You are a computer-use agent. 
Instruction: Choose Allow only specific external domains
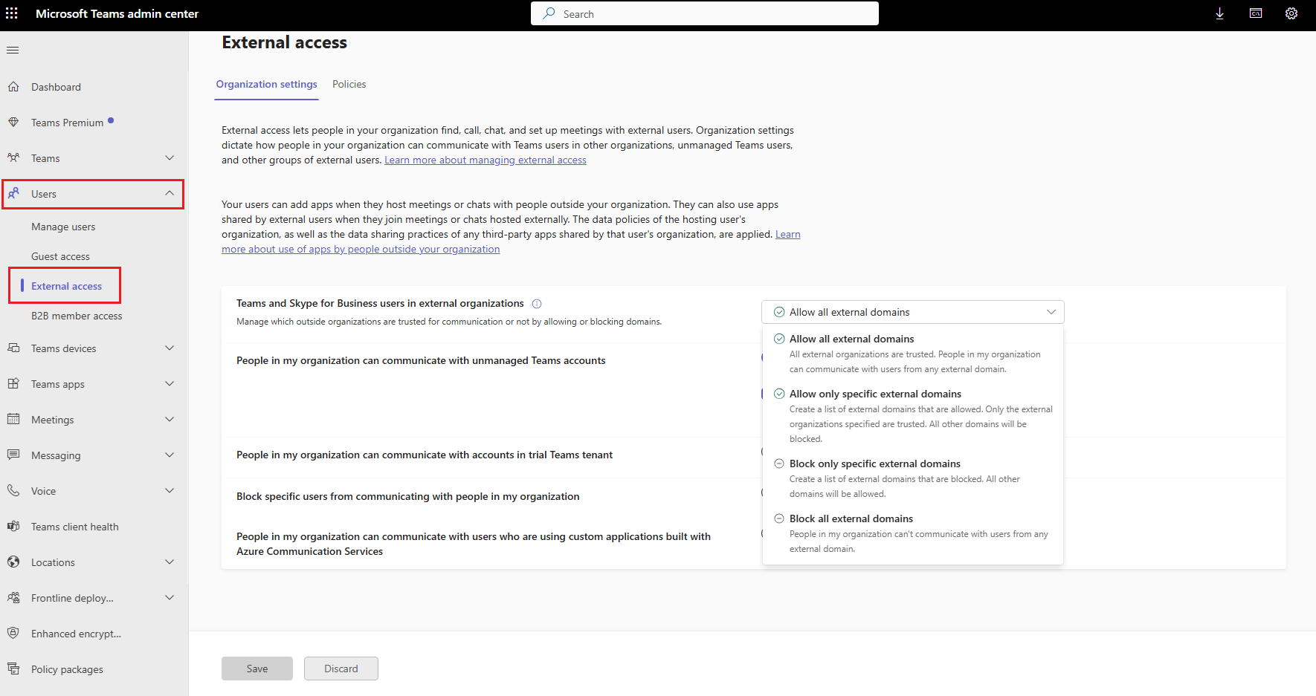coord(875,393)
